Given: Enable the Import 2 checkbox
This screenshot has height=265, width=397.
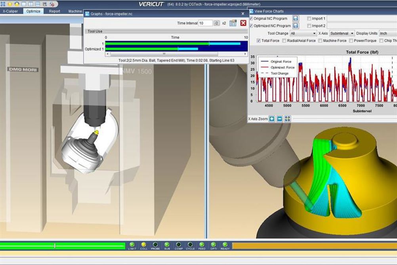Looking at the screenshot, I should click(309, 26).
